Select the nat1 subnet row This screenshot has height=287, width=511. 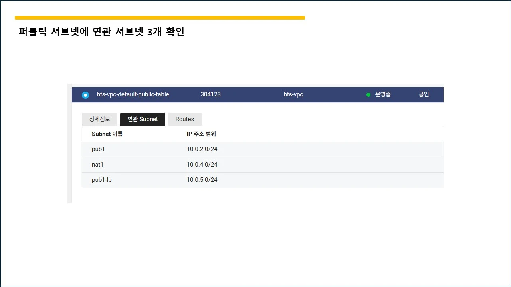(x=262, y=165)
